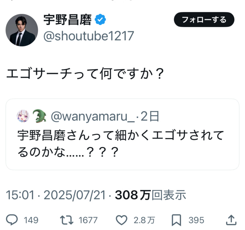Click the repost arrows icon
The height and width of the screenshot is (230, 245).
65,220
